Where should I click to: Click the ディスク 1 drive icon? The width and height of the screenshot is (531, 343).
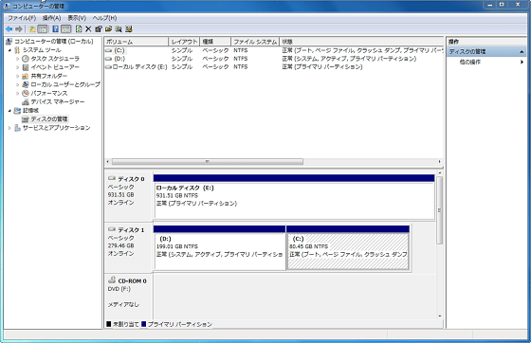(112, 229)
